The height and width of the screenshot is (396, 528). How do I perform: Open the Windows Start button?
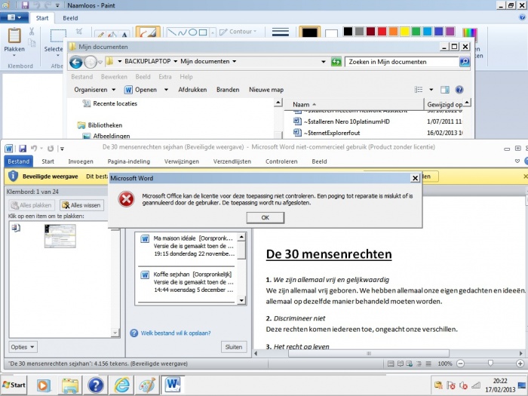(14, 385)
